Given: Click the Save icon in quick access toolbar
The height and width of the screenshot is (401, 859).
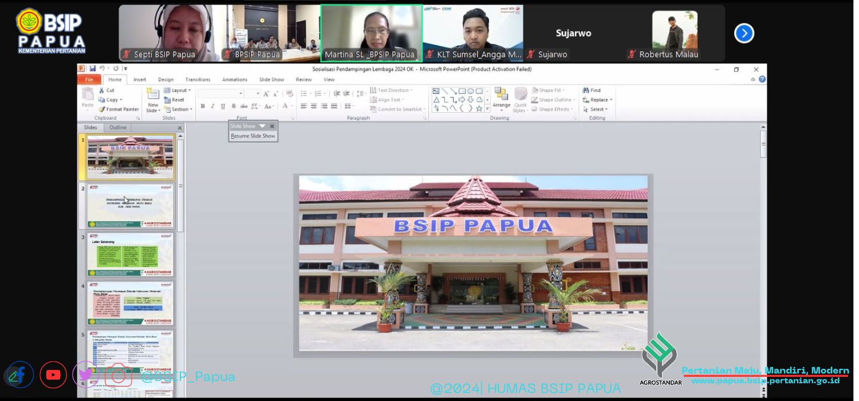Looking at the screenshot, I should coord(92,69).
